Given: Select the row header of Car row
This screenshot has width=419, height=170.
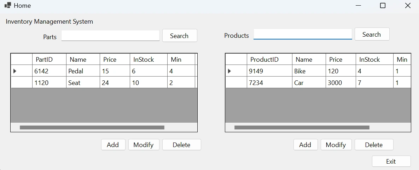Looking at the screenshot, I should point(236,82).
